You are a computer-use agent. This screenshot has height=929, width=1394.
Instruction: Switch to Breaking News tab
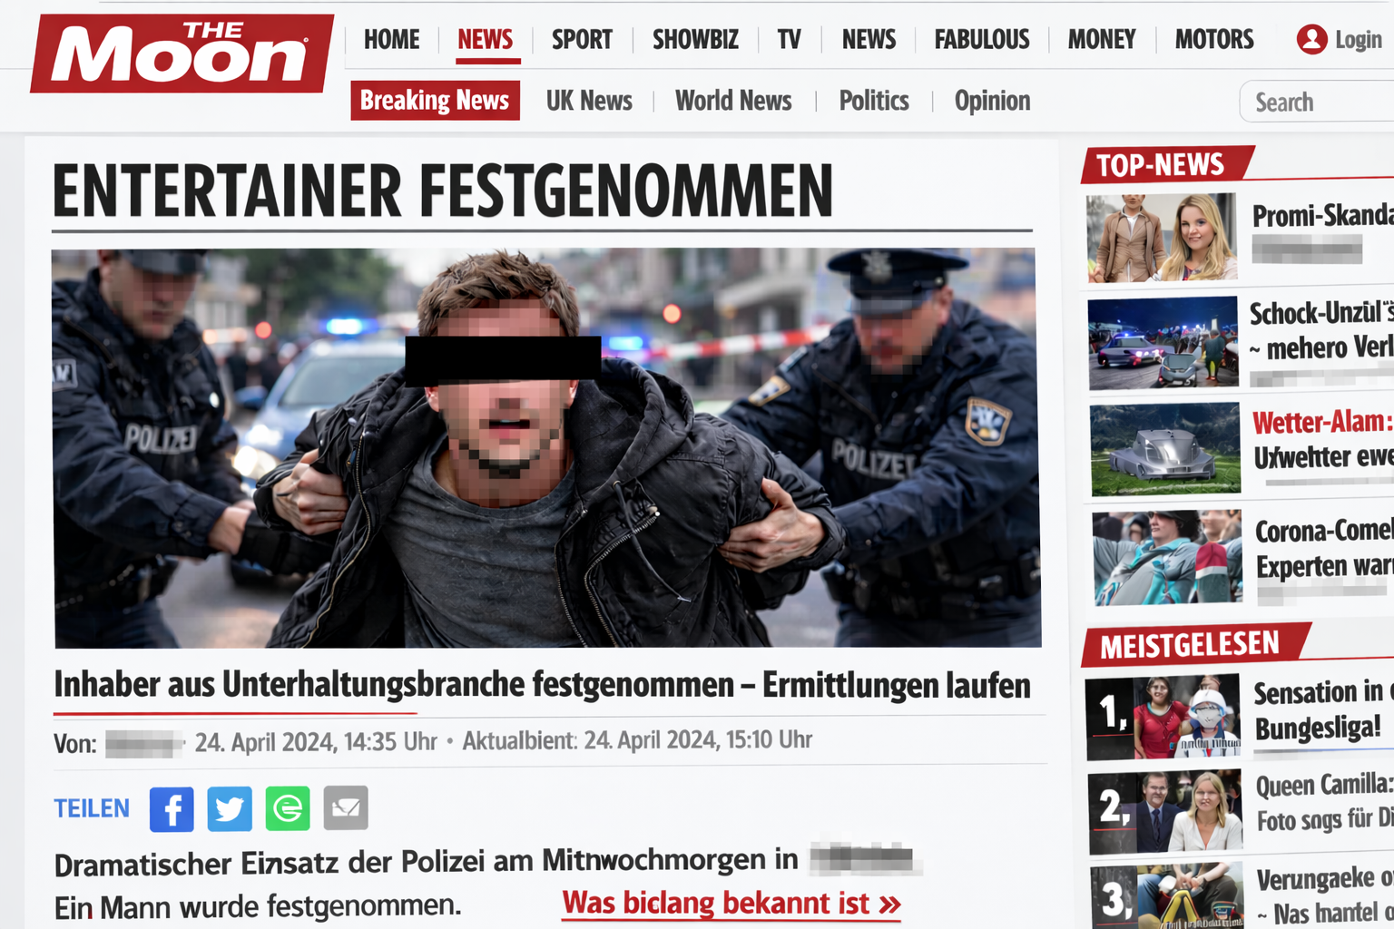pyautogui.click(x=435, y=101)
